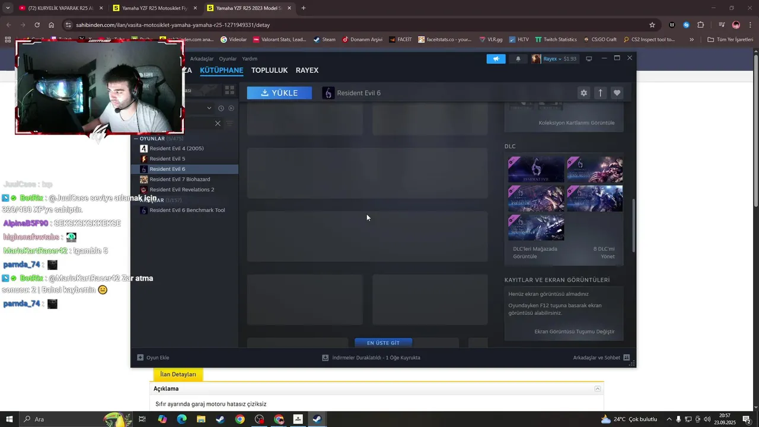Open Task View in taskbar
The width and height of the screenshot is (759, 427).
pos(142,419)
